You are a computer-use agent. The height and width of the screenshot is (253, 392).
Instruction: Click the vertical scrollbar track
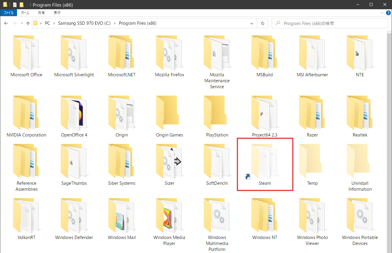tap(390, 142)
